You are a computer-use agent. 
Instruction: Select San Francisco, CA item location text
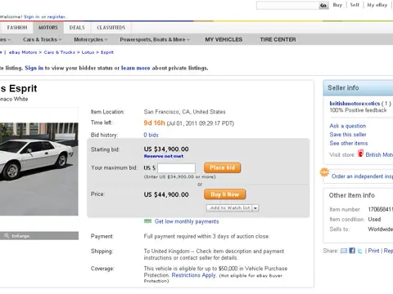(x=184, y=112)
